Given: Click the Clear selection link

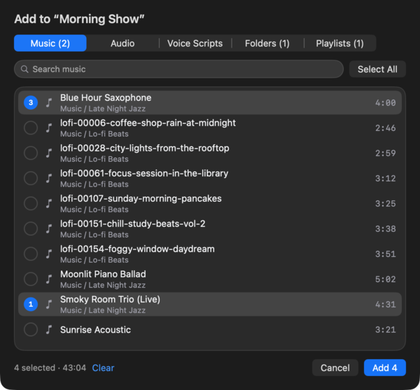Looking at the screenshot, I should coord(103,368).
